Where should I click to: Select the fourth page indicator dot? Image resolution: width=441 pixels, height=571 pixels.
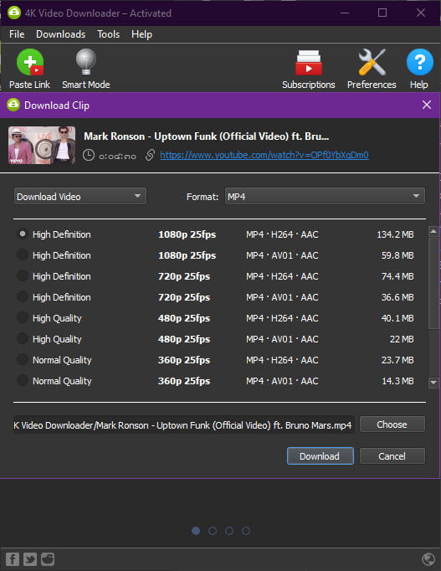pyautogui.click(x=246, y=531)
